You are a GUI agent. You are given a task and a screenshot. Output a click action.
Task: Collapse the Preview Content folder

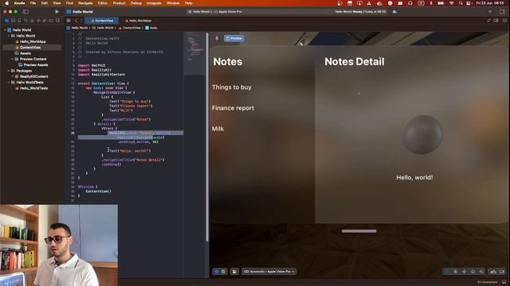tap(13, 59)
